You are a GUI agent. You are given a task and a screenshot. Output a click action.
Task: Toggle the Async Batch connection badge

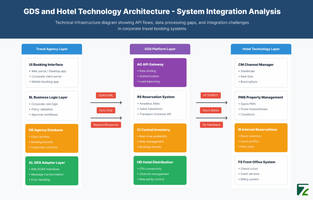(x=210, y=110)
